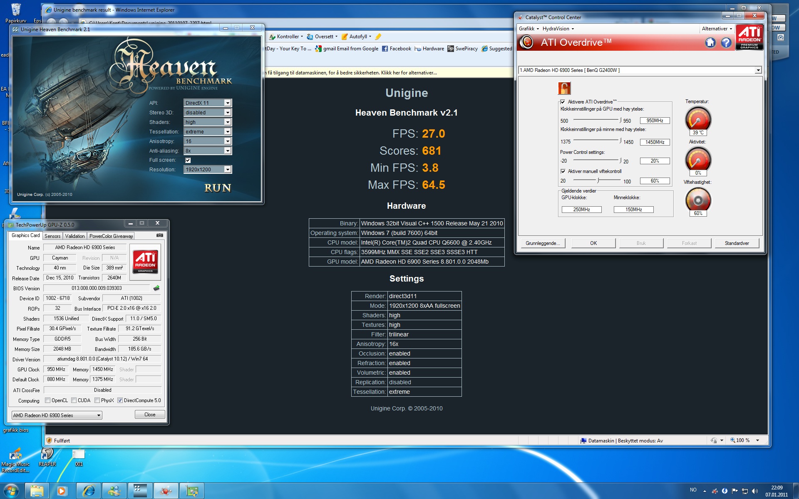799x499 pixels.
Task: Click the Overdrive unlock padlock icon
Action: point(564,88)
